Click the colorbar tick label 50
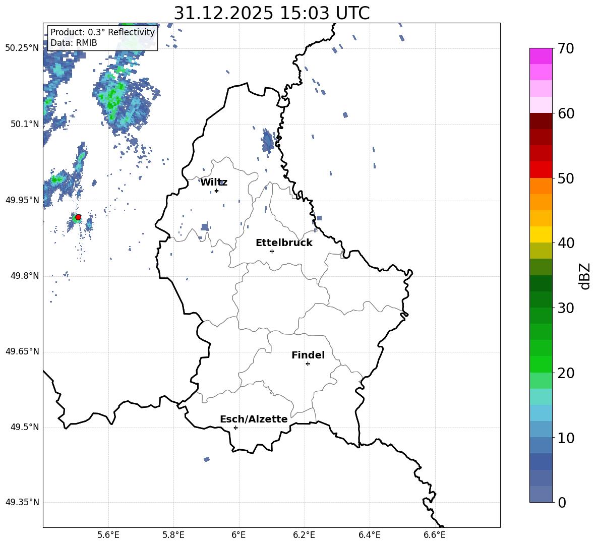The height and width of the screenshot is (545, 597). tap(566, 178)
